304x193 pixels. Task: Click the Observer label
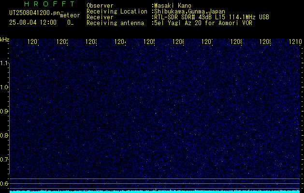(100, 5)
